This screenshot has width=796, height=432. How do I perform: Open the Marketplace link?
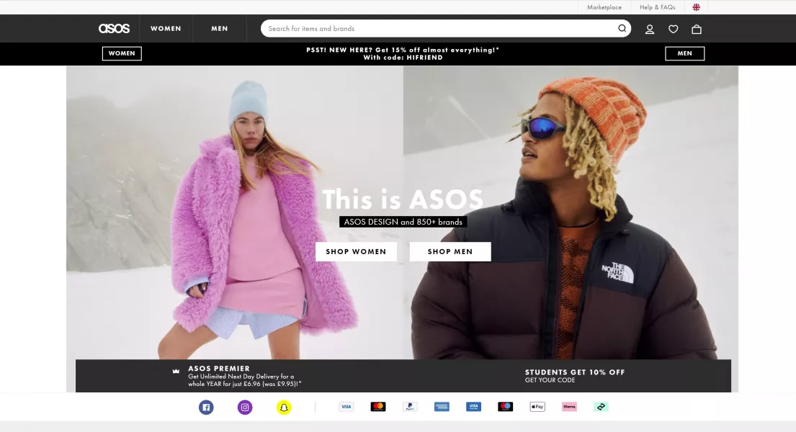click(604, 7)
